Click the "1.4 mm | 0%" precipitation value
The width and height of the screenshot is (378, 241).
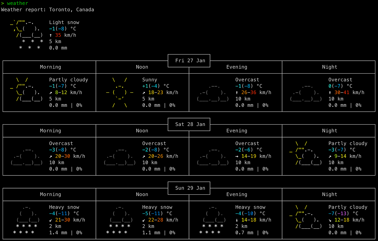[66, 233]
